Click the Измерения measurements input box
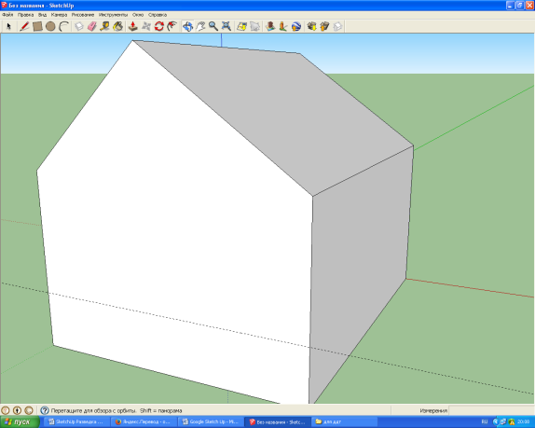Screen dimensions: 535x428 tap(491, 410)
